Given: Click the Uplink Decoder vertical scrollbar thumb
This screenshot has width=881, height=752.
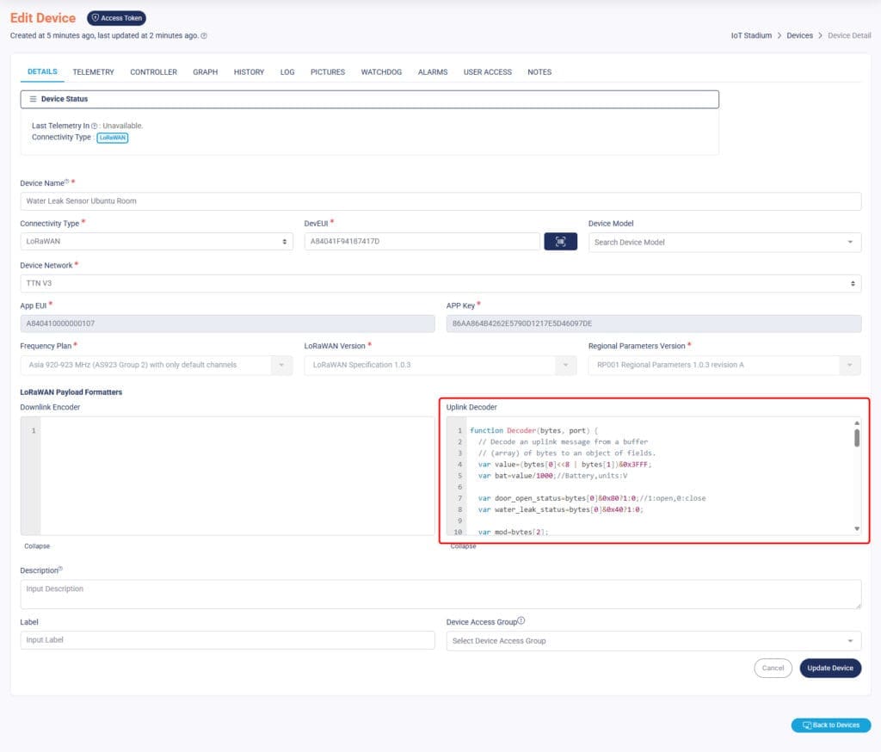Looking at the screenshot, I should pyautogui.click(x=856, y=438).
